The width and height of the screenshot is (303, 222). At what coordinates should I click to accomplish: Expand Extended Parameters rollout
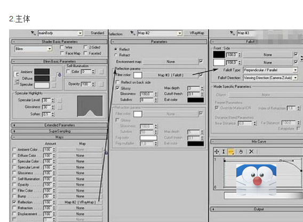[59, 125]
